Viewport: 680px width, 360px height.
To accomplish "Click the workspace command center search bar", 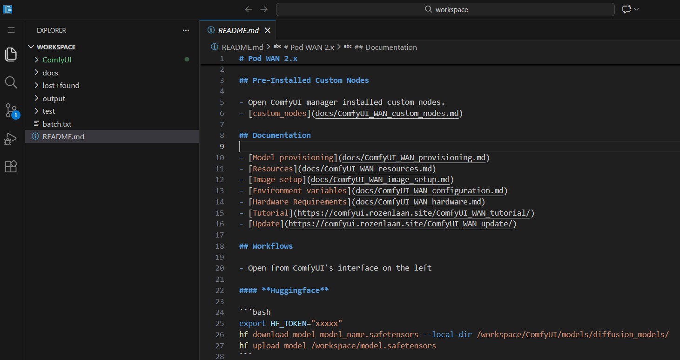I will [444, 9].
